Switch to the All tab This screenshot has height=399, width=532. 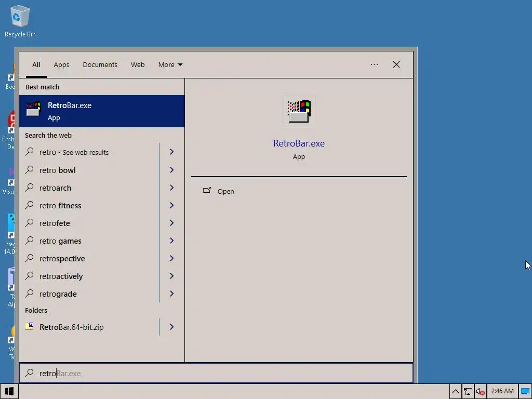tap(36, 64)
